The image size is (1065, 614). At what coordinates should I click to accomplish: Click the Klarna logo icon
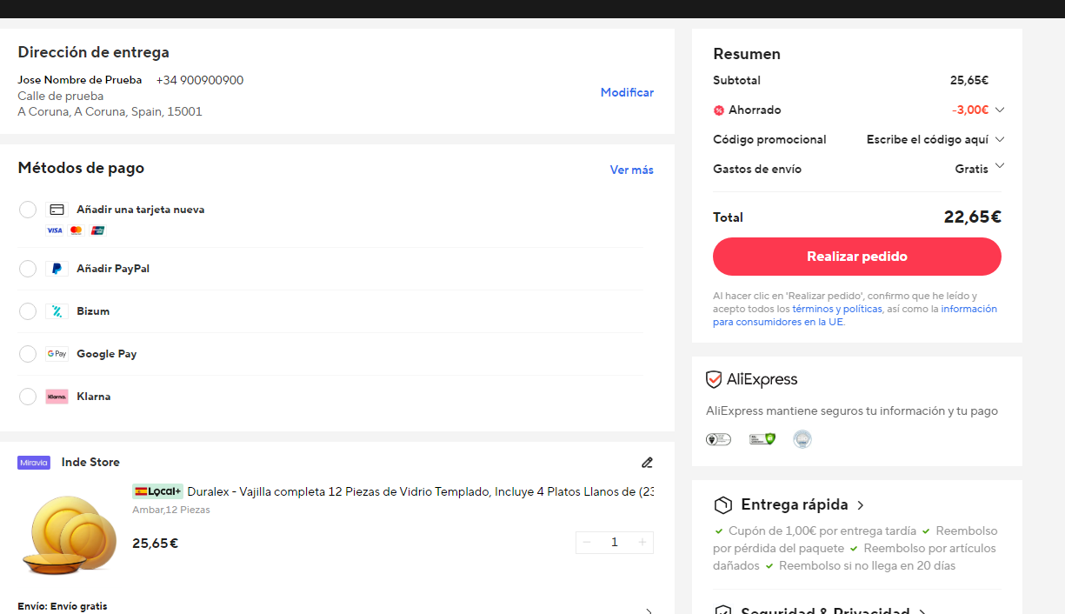(57, 397)
